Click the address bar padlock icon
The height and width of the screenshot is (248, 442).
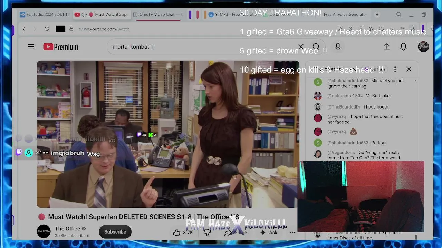click(x=71, y=29)
